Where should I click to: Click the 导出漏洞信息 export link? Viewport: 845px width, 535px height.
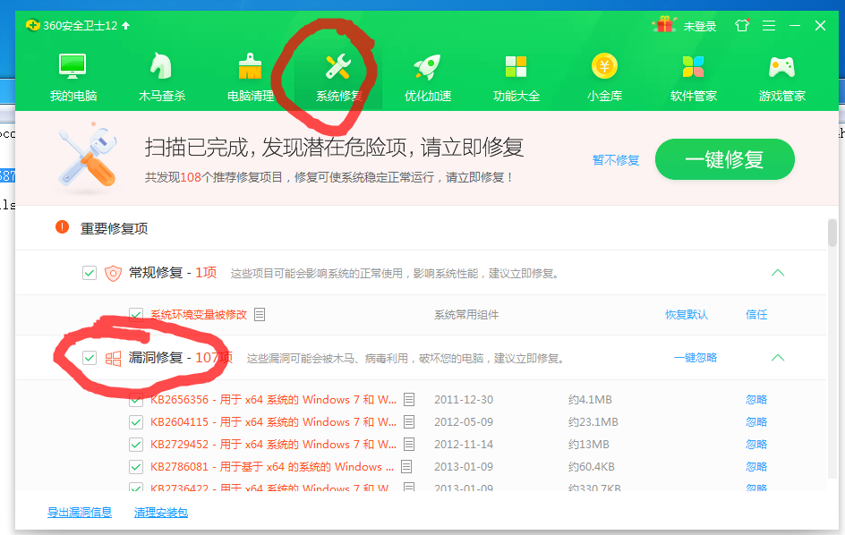click(x=80, y=512)
